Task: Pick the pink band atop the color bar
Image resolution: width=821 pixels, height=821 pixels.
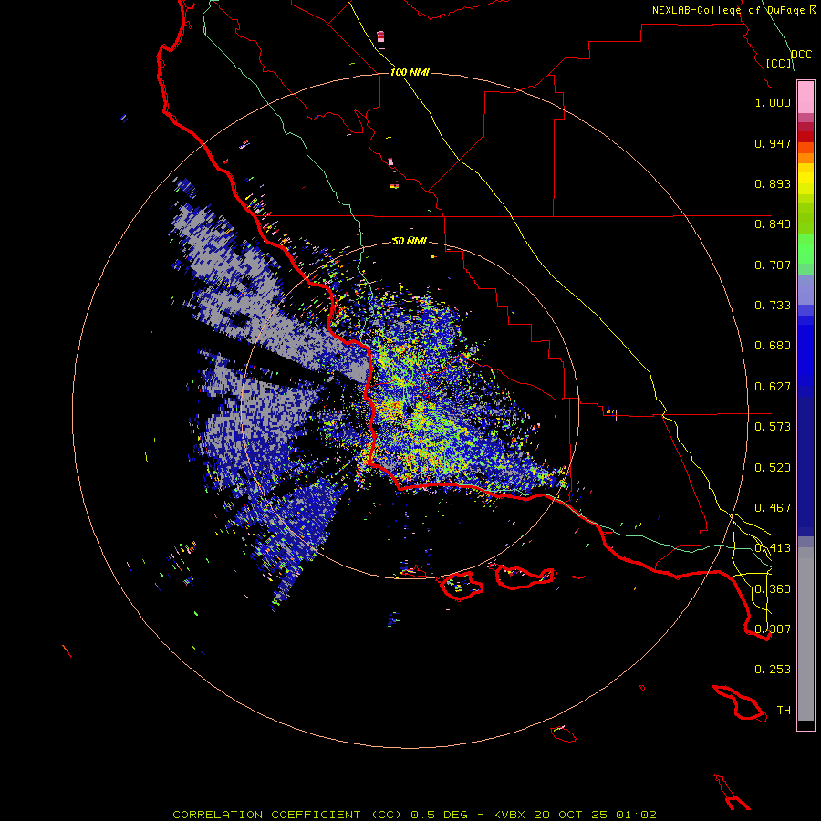Action: (805, 98)
